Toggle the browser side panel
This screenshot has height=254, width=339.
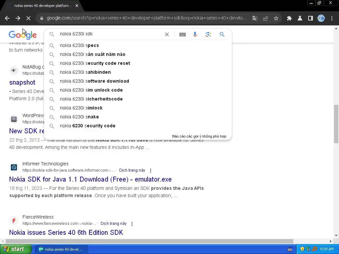point(311,19)
